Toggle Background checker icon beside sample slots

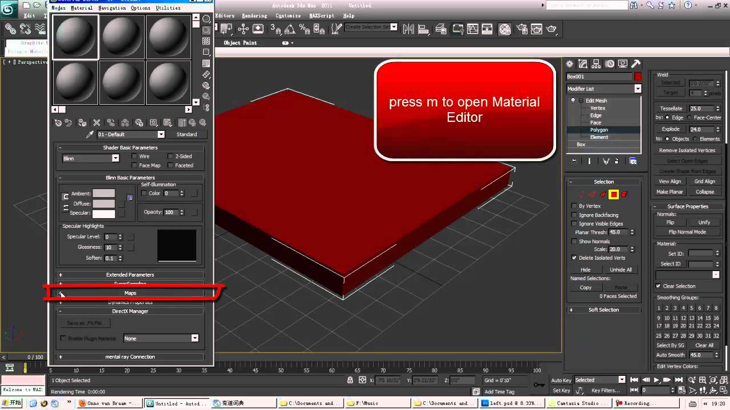click(206, 42)
